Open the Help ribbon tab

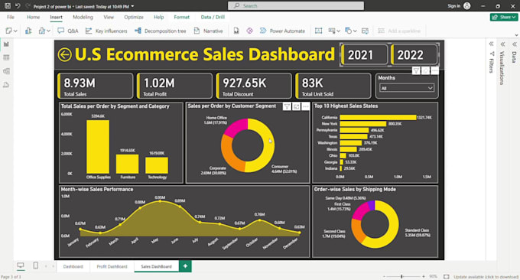[x=158, y=17]
